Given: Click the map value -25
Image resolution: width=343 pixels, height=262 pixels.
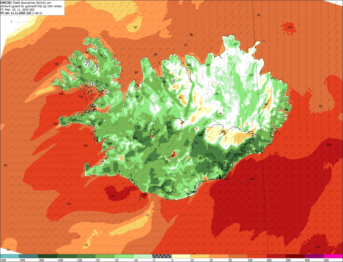Looking at the screenshot, I should [x=217, y=94].
